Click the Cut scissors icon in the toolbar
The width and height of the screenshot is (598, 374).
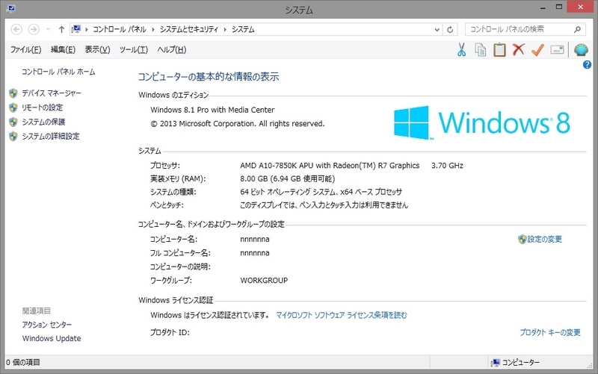pos(461,49)
